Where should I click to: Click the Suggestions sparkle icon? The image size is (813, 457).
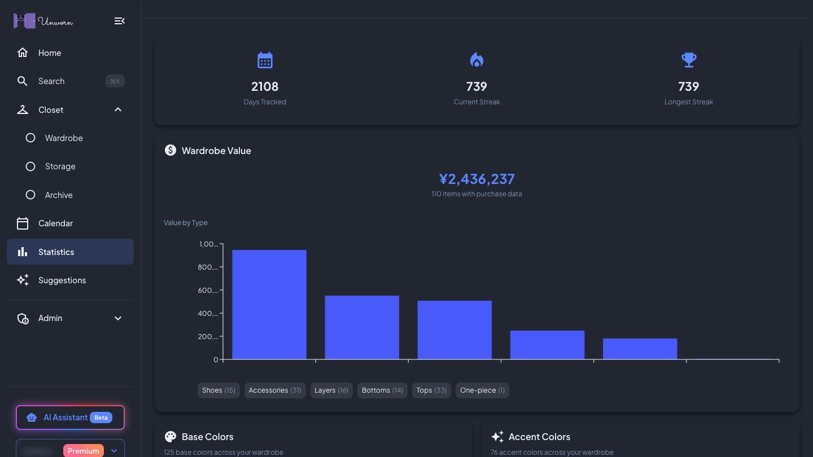[x=23, y=280]
